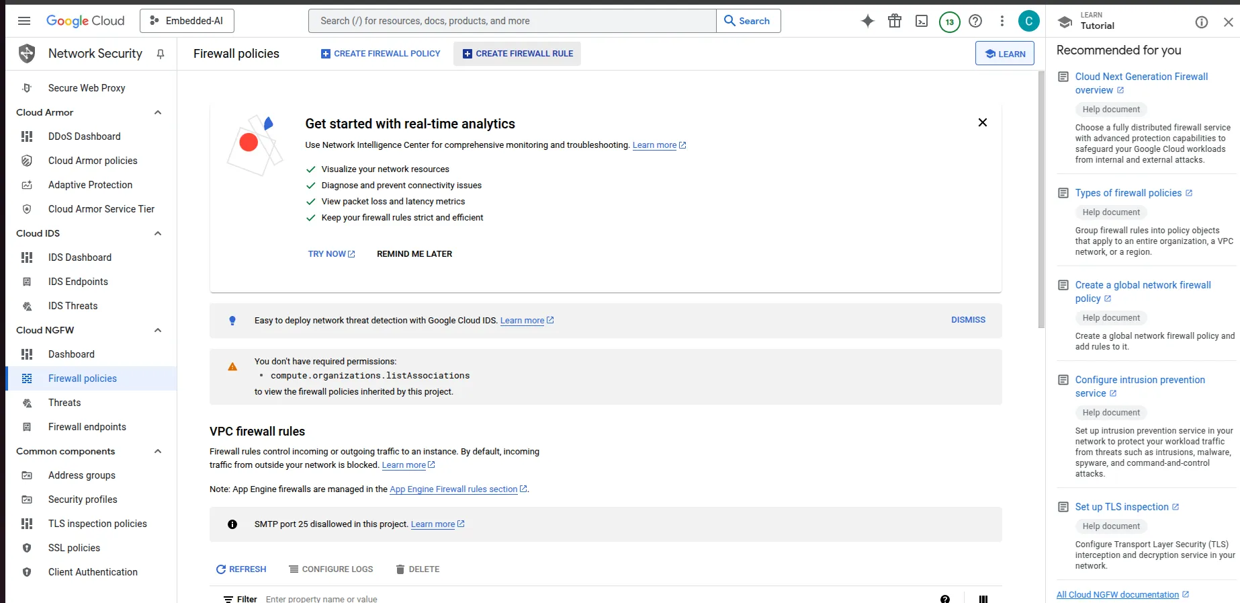This screenshot has height=603, width=1240.
Task: Open Adaptive Protection sidebar item
Action: coord(91,185)
